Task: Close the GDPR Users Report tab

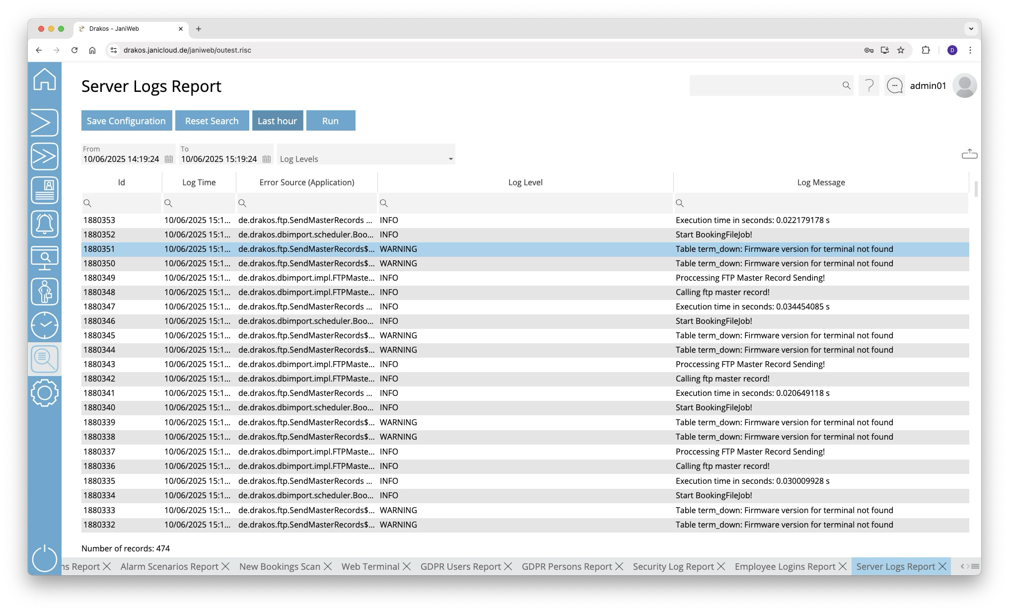Action: [508, 566]
